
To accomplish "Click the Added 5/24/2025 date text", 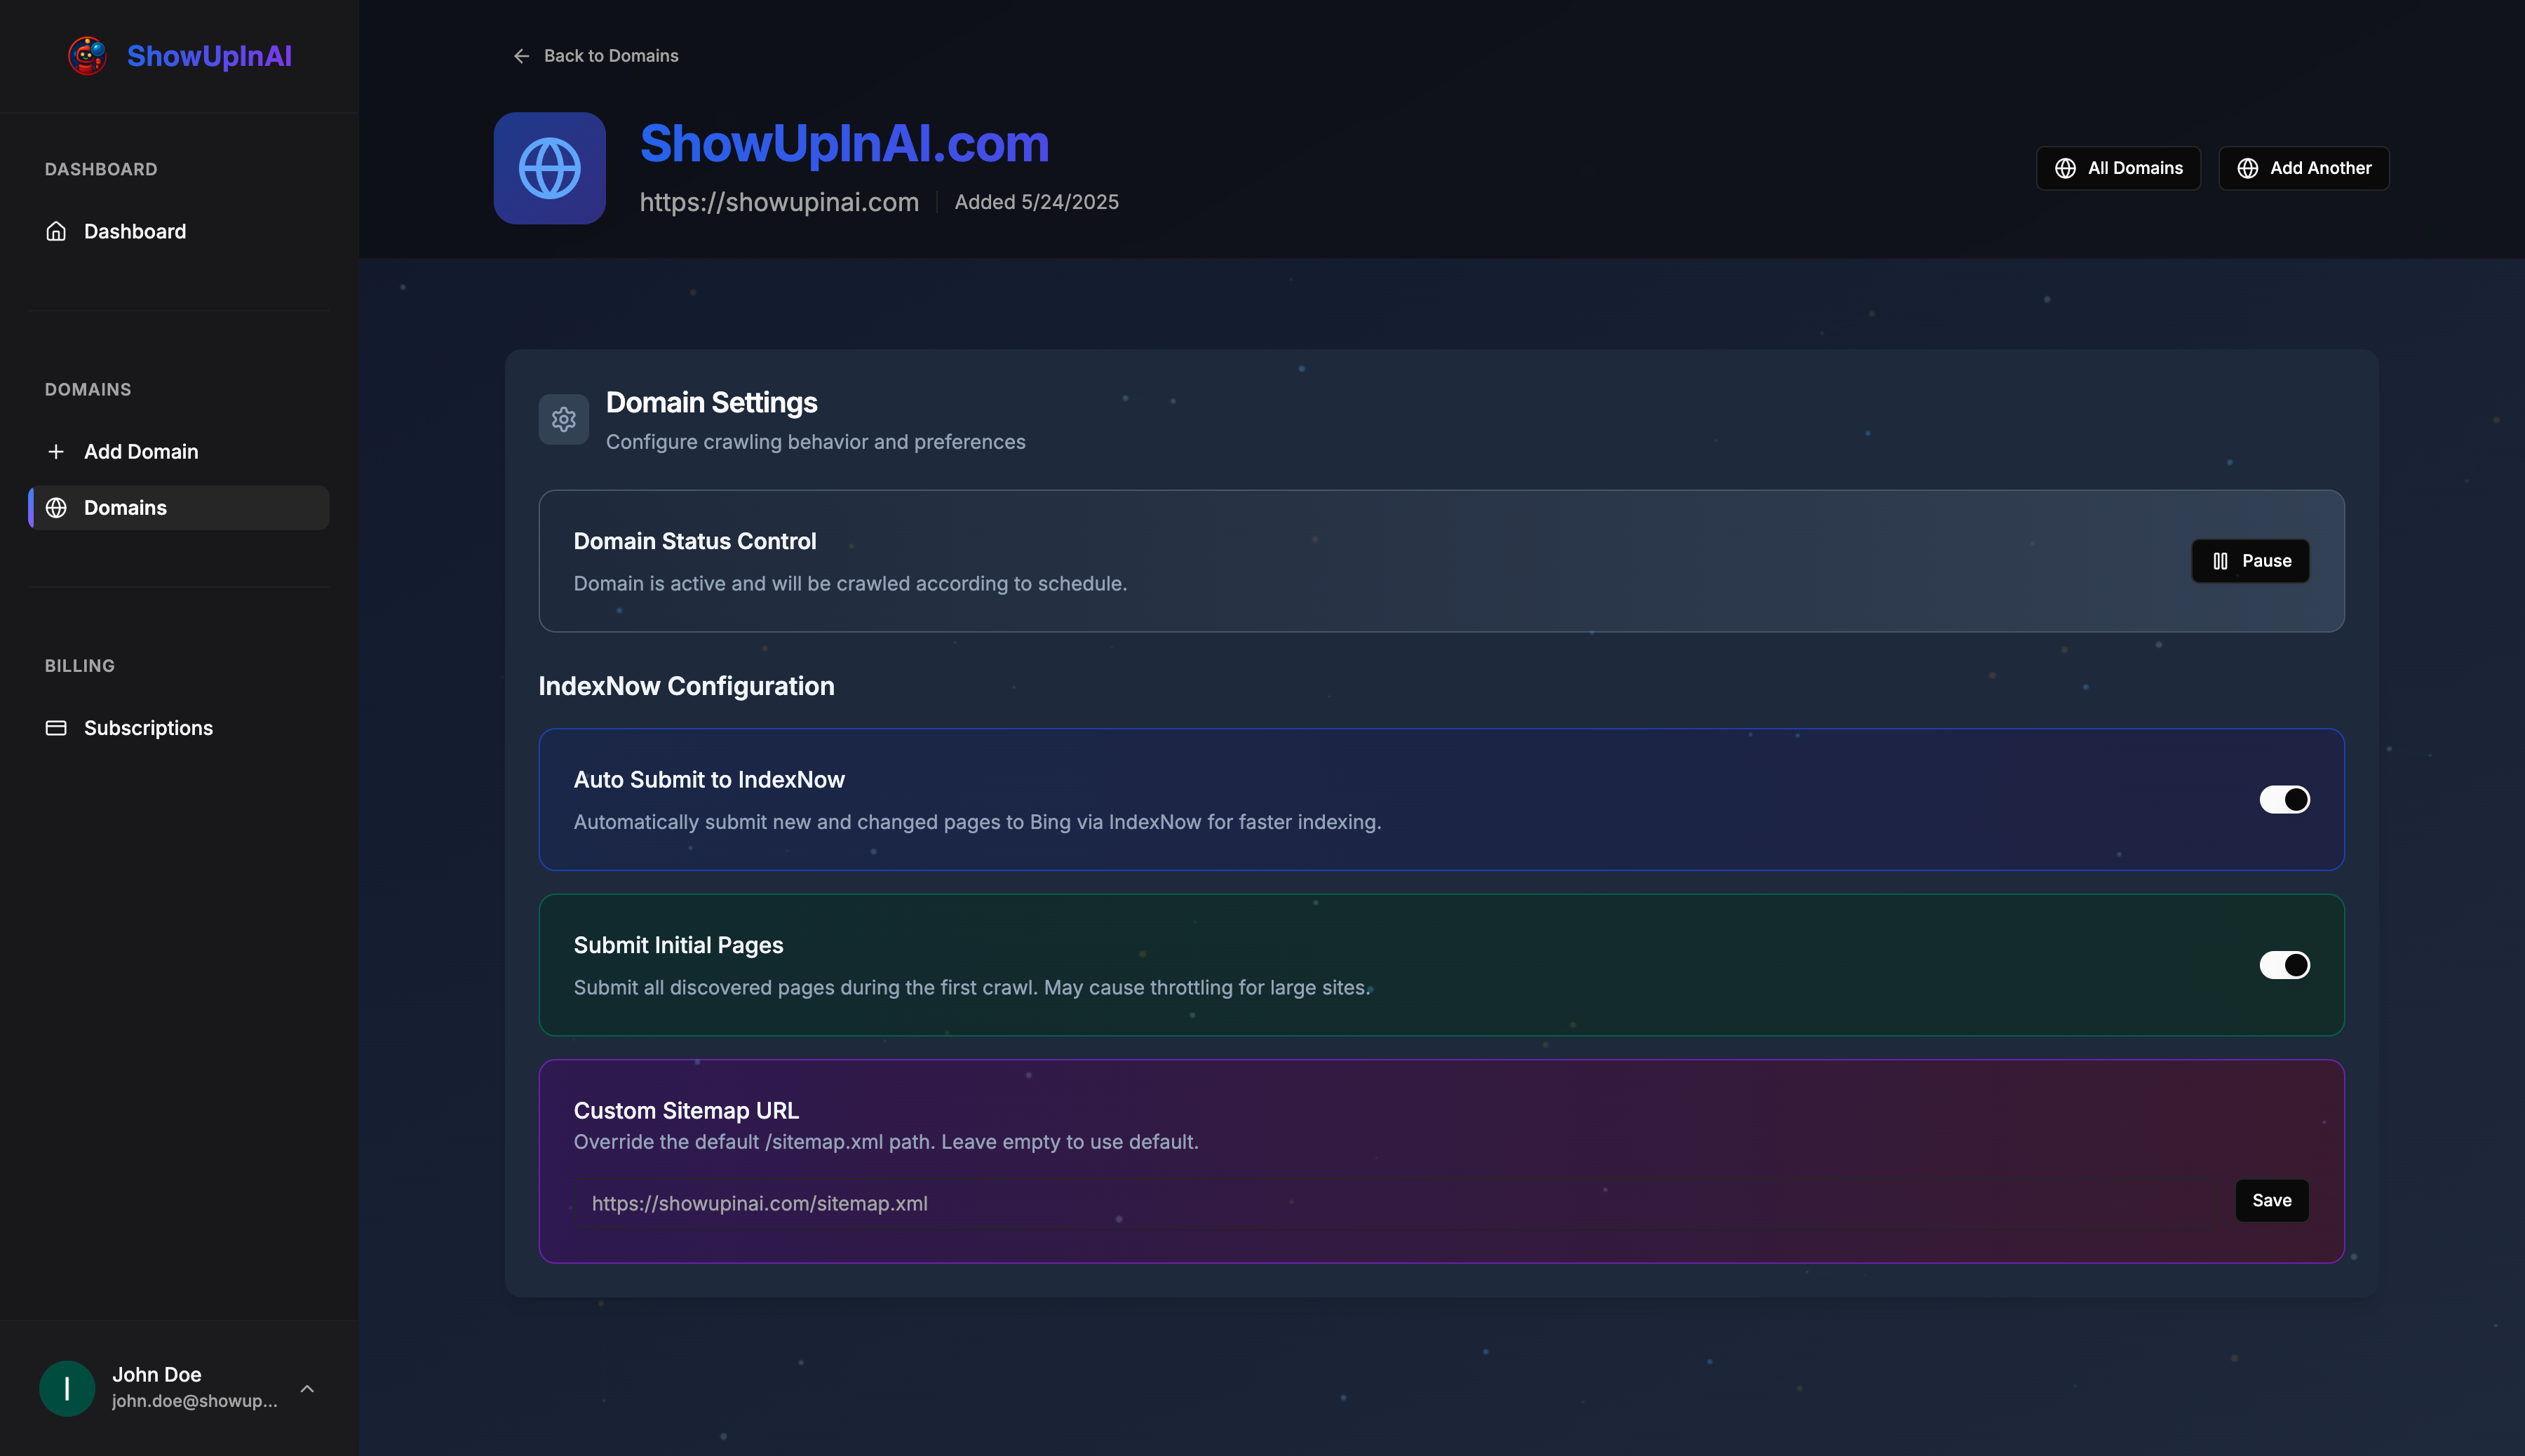I will [1036, 202].
